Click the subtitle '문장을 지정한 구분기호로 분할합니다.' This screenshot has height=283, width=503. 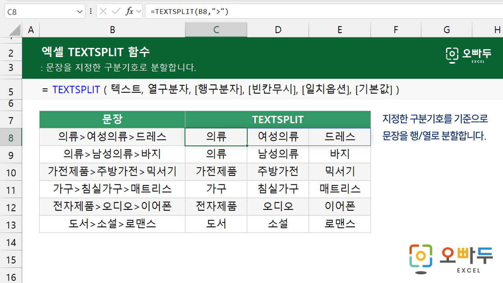pos(121,68)
